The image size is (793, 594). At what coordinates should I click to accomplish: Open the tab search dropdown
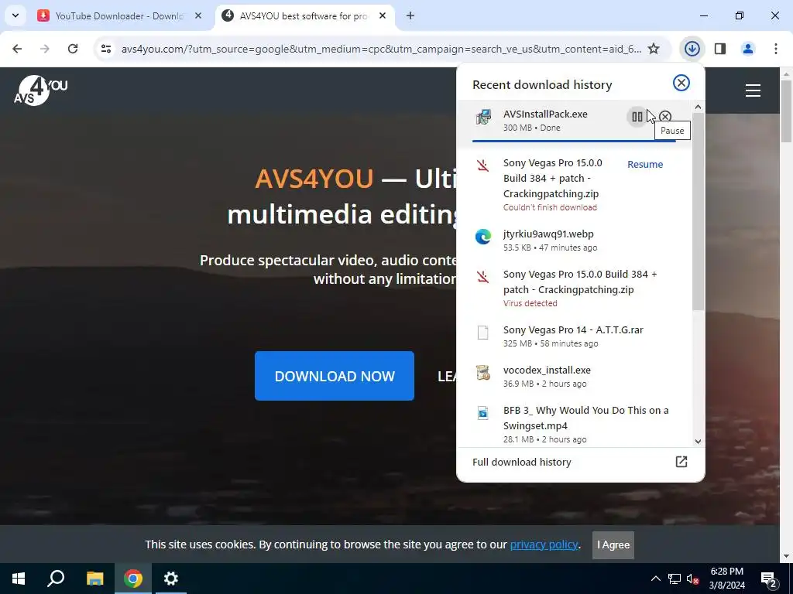click(x=15, y=15)
